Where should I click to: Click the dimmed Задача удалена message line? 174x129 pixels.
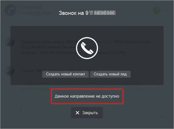click(x=60, y=70)
